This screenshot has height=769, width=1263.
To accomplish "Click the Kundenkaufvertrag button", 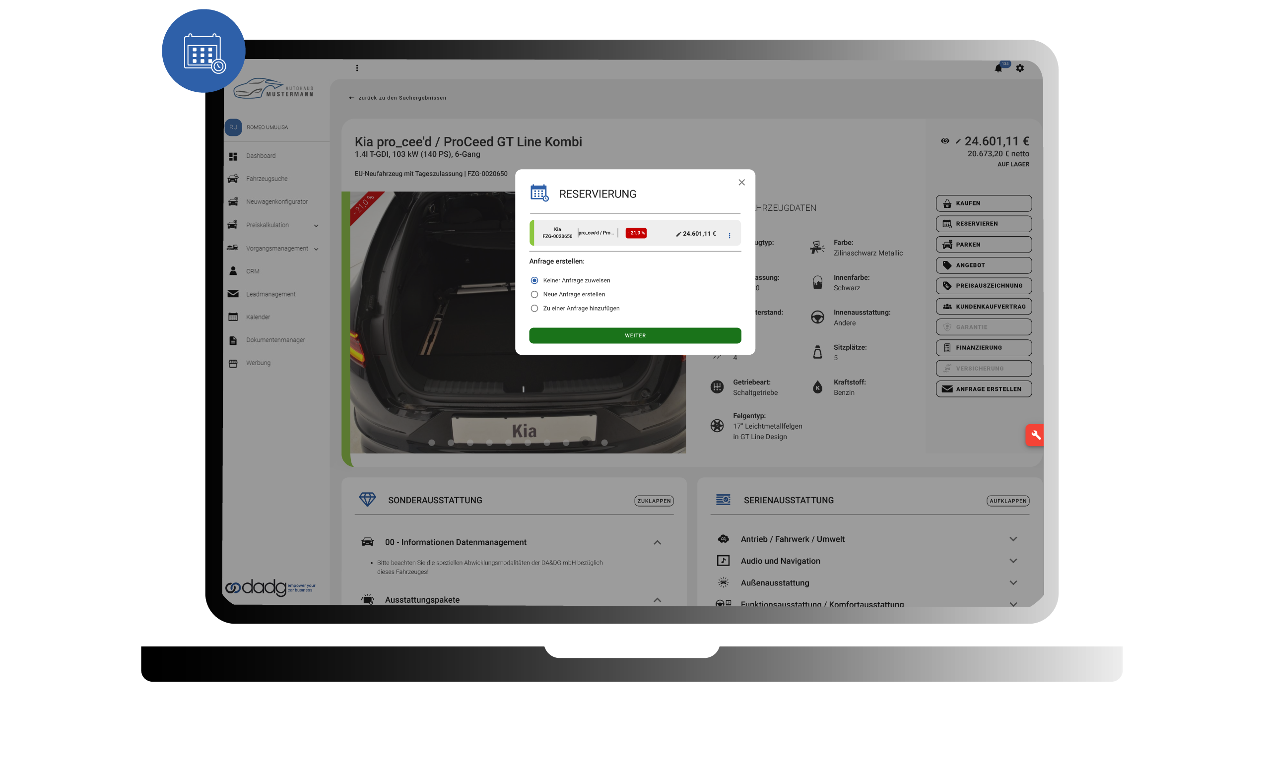I will pyautogui.click(x=984, y=307).
